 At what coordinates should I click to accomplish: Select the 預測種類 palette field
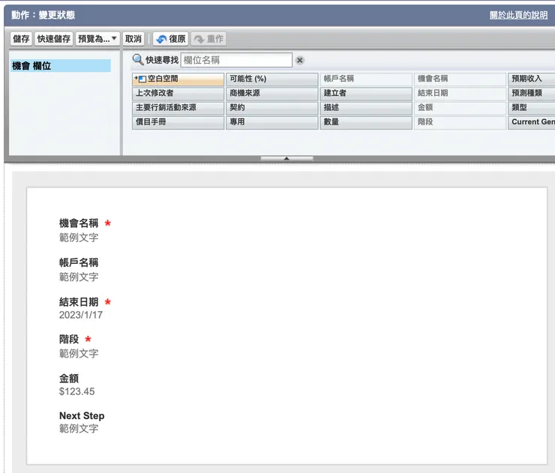(x=531, y=94)
